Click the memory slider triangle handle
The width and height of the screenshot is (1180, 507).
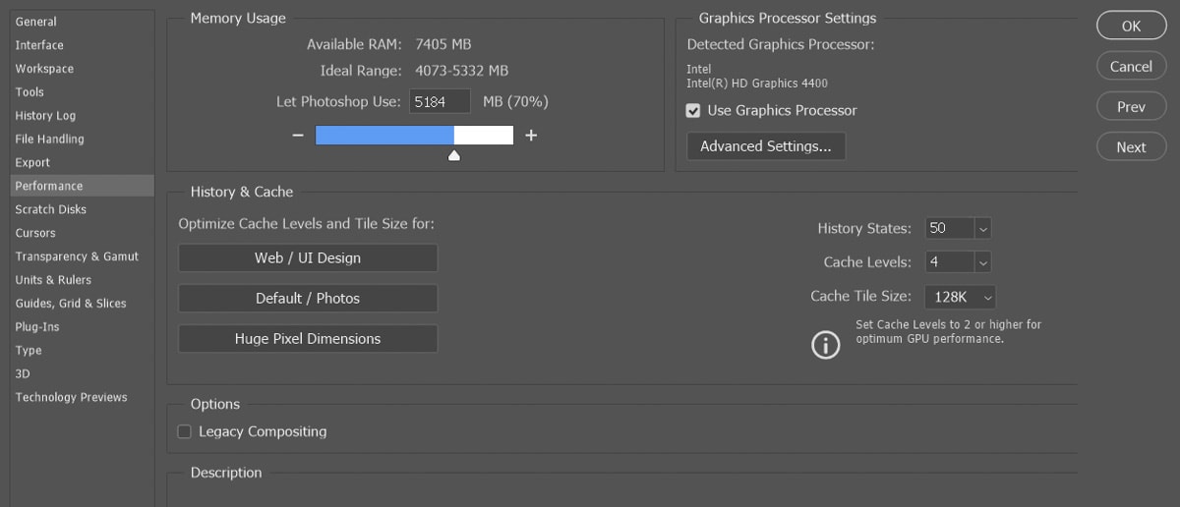tap(453, 154)
